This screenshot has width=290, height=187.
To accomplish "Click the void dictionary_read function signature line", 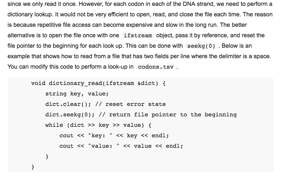I will point(98,83).
